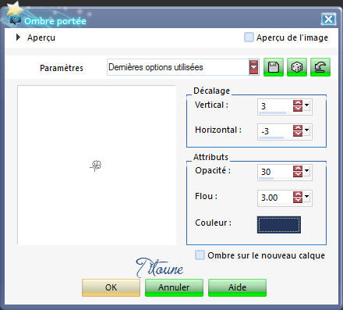Click the save preset floppy disk icon

(274, 67)
